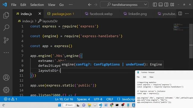Place cursor after layoutsDir: on line 10
Screen dimensions: 193x108
60,71
